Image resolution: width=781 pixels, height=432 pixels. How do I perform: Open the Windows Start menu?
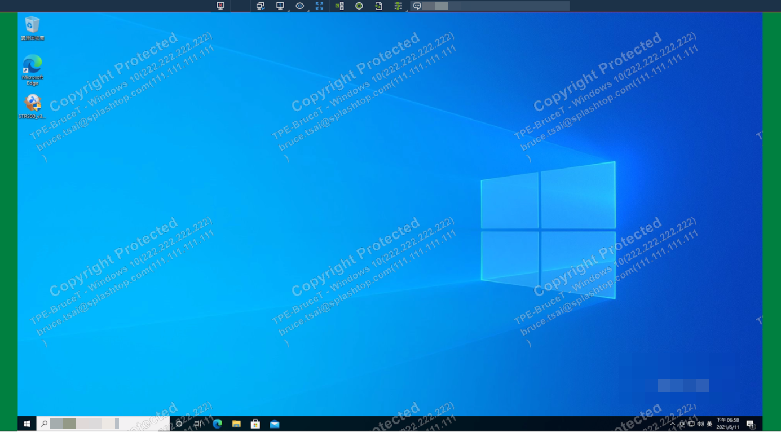[27, 424]
